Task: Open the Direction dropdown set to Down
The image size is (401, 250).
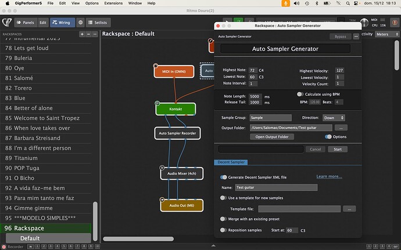Action: tap(334, 118)
